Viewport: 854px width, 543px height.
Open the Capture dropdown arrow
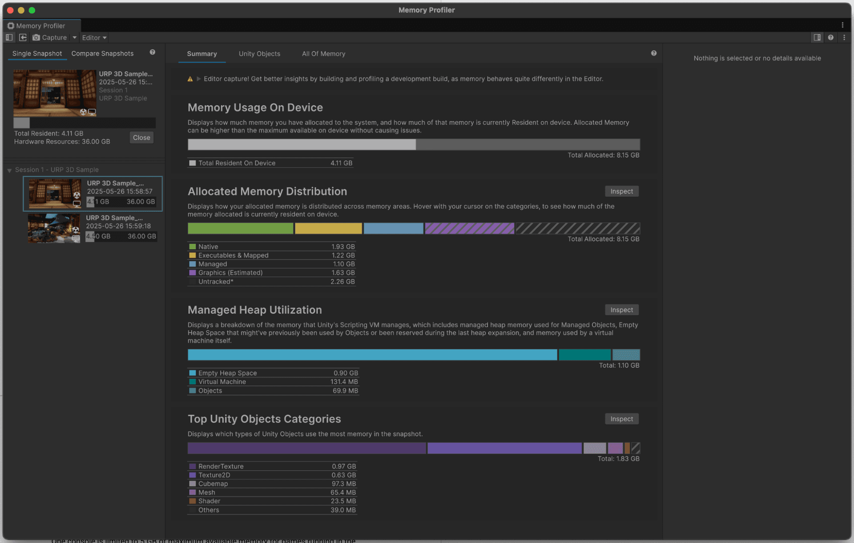tap(74, 37)
